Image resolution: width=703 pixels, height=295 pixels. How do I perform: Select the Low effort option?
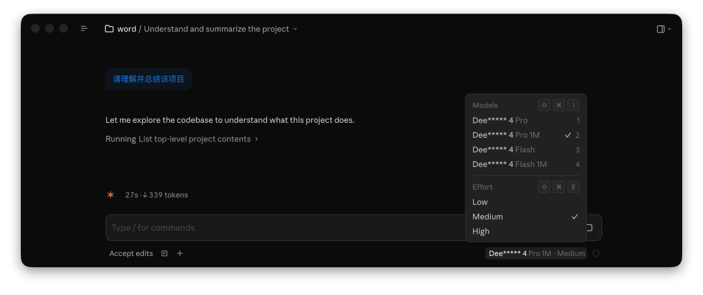point(480,202)
